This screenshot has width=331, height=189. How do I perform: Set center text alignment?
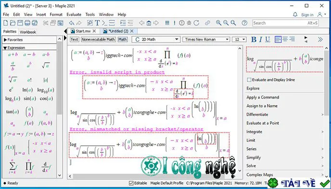(285, 39)
